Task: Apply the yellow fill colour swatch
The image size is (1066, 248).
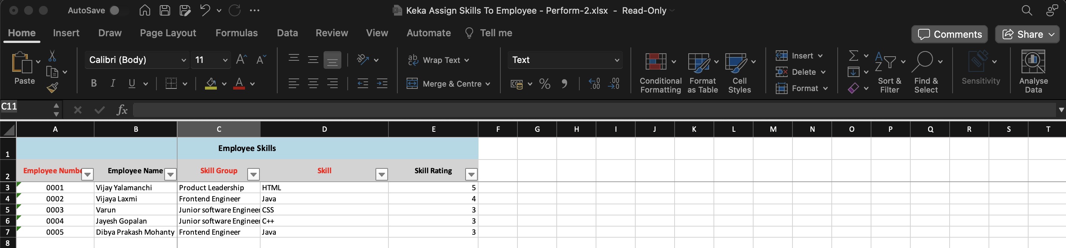Action: 211,84
